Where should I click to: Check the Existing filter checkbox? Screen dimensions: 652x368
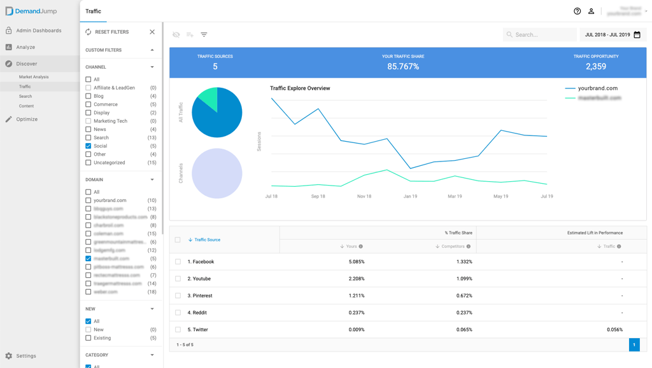coord(88,337)
